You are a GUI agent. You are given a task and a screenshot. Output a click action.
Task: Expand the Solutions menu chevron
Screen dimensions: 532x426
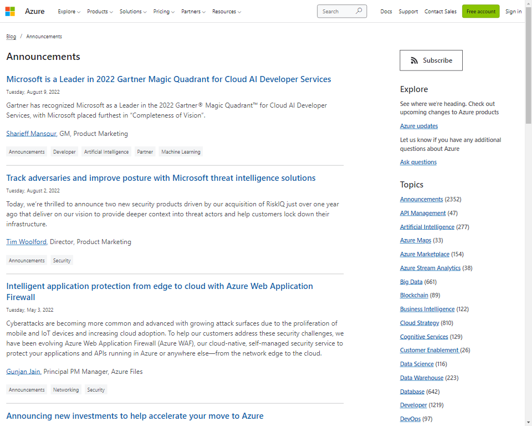[x=145, y=12]
